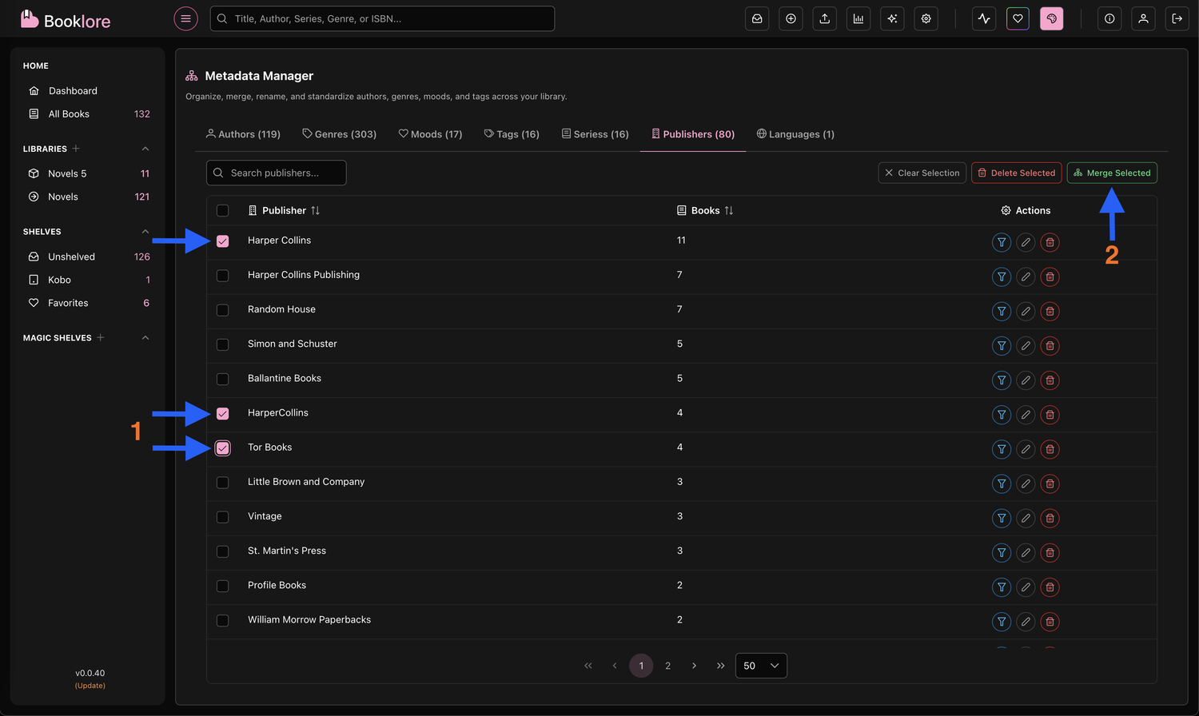Click the Search publishers input field
The height and width of the screenshot is (716, 1199).
[276, 173]
